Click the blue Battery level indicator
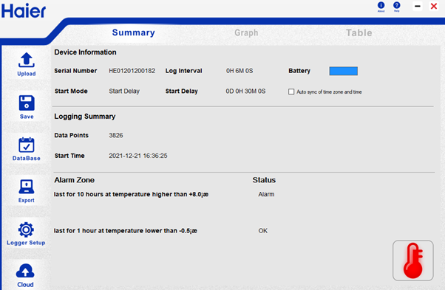 [x=344, y=71]
